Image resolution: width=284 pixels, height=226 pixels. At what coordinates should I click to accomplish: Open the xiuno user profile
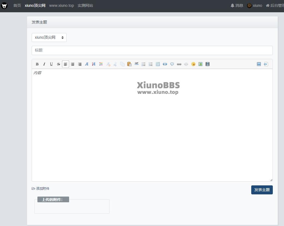255,6
